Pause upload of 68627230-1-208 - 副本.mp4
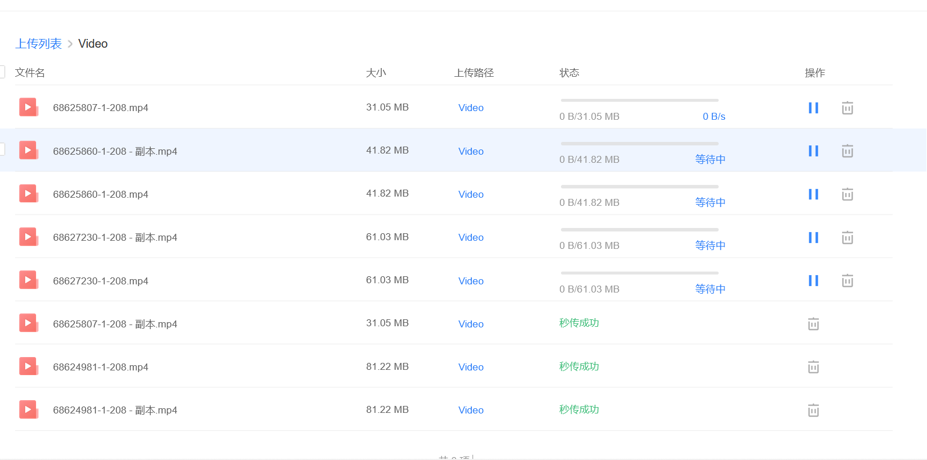The height and width of the screenshot is (460, 927). pos(813,237)
